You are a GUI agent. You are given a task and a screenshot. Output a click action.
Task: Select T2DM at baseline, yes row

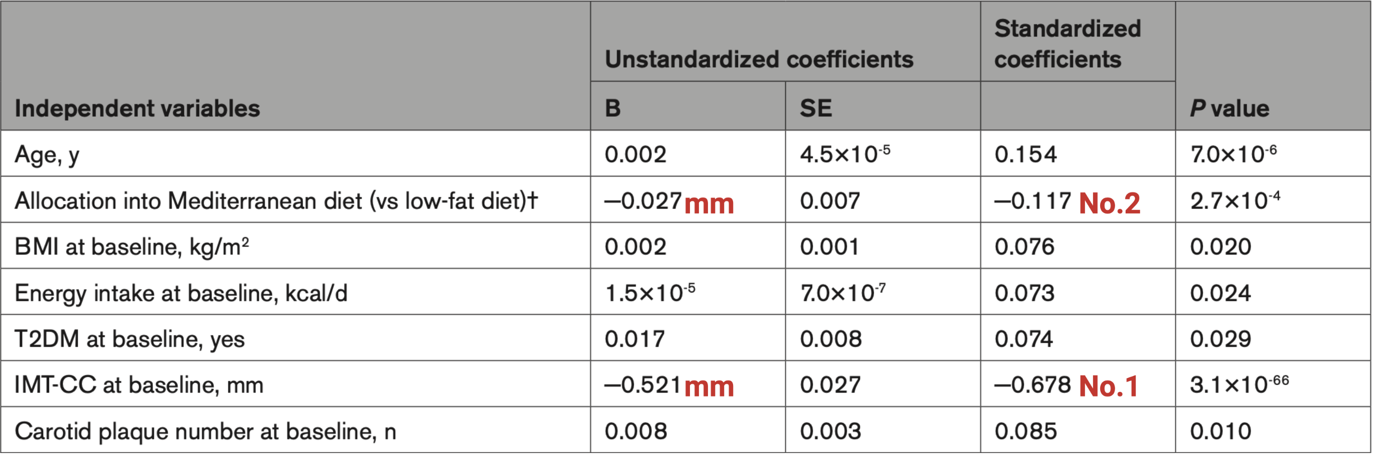686,339
